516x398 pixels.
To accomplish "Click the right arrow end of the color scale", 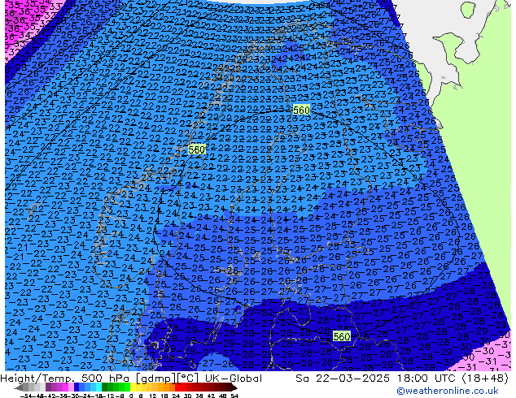I will 235,389.
